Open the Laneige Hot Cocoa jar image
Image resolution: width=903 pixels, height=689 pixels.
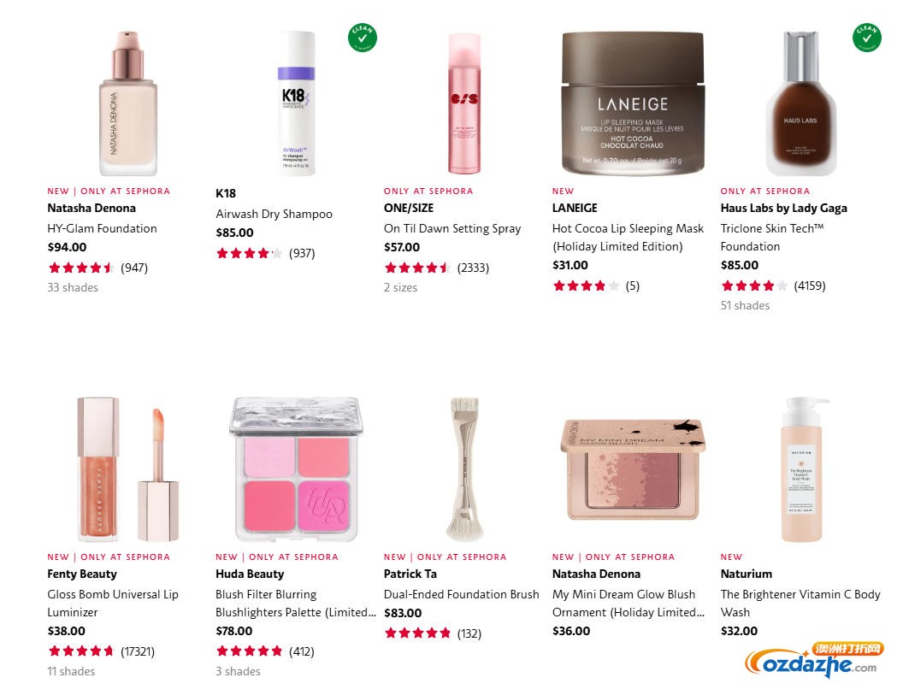[x=632, y=103]
